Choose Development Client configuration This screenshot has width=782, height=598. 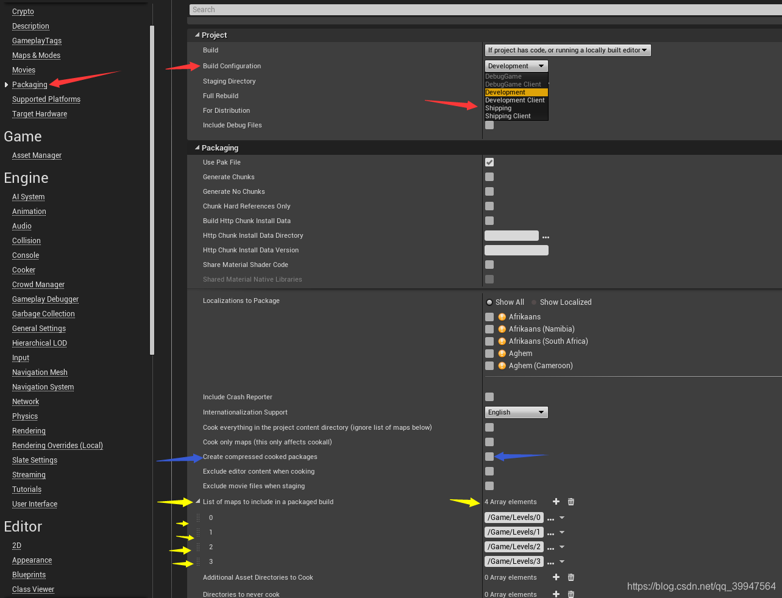516,100
